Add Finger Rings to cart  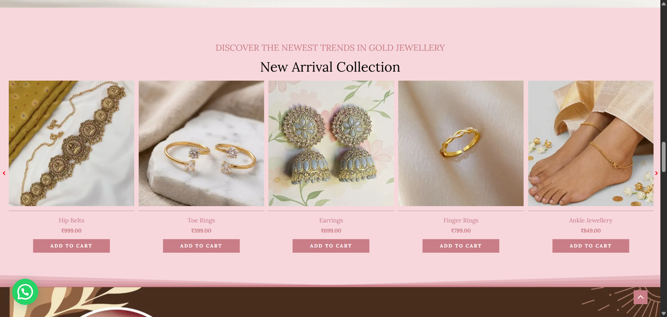pos(461,246)
